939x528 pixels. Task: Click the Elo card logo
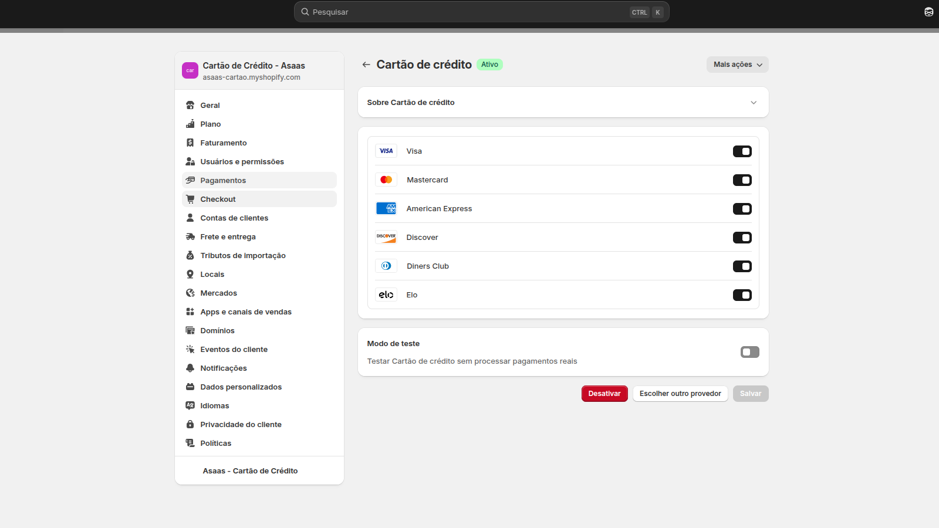pos(386,295)
